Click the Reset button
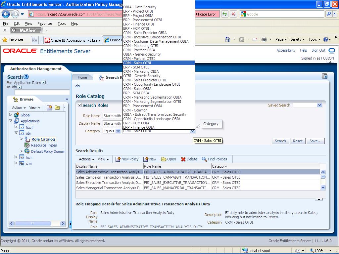This screenshot has width=339, height=254. coord(297,141)
